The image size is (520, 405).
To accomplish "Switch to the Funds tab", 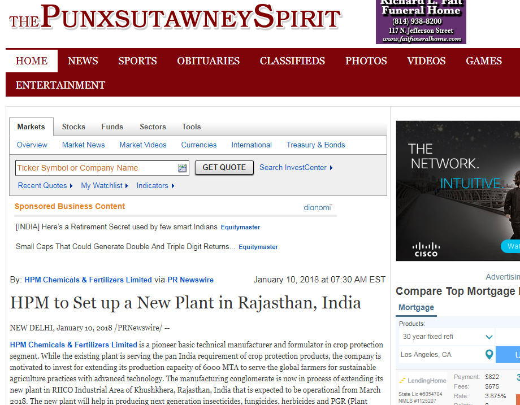I will pyautogui.click(x=112, y=127).
